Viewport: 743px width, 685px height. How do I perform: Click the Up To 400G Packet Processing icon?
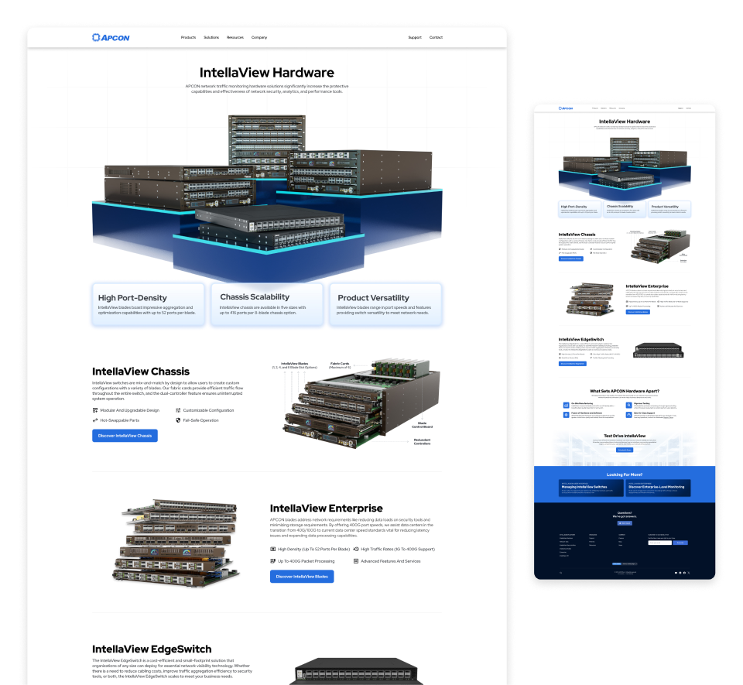click(273, 561)
